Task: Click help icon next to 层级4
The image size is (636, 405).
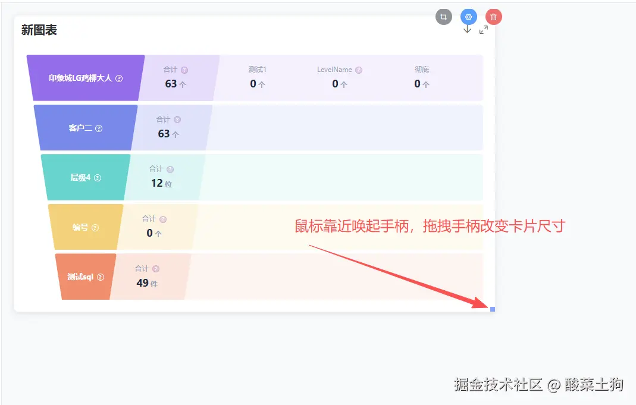Action: point(98,178)
